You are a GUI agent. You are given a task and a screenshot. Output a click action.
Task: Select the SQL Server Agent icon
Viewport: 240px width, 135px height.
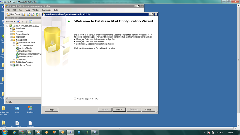click(14, 65)
